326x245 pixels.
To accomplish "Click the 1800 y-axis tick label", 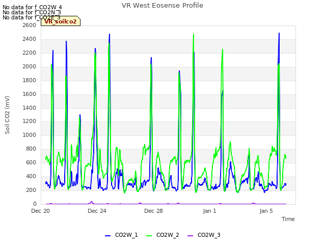I will pos(30,80).
